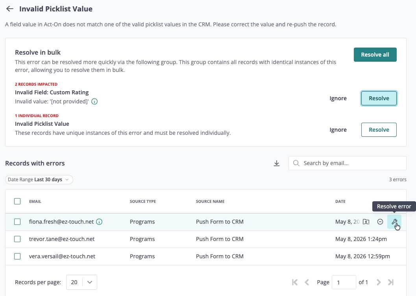
Task: Click the Resolve all button
Action: click(x=375, y=55)
